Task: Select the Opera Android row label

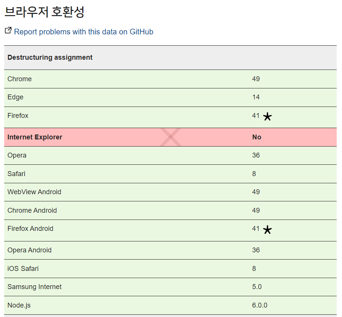Action: pyautogui.click(x=30, y=250)
